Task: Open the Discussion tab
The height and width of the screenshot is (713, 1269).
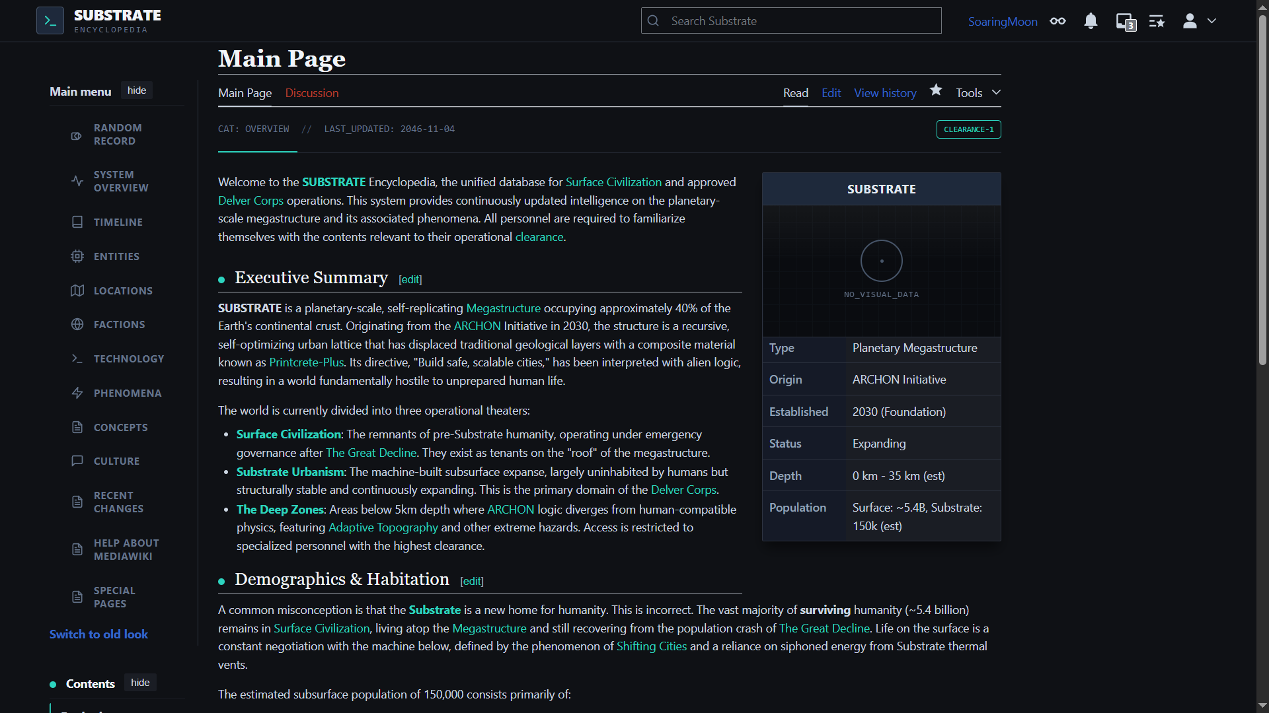Action: tap(312, 93)
